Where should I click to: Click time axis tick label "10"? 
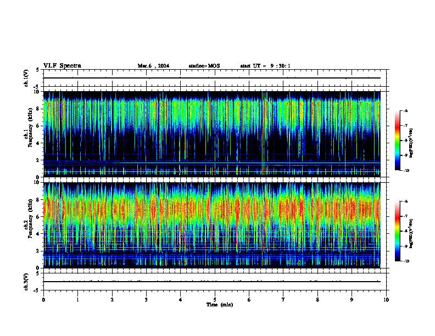tap(386, 300)
